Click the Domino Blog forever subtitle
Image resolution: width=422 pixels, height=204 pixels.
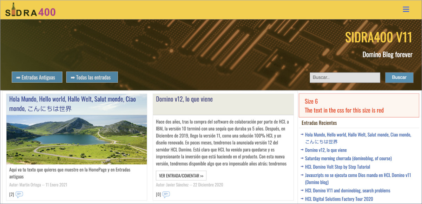pyautogui.click(x=387, y=55)
